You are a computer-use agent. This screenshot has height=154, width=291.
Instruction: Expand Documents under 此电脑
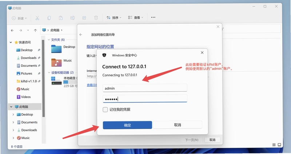click(13, 122)
